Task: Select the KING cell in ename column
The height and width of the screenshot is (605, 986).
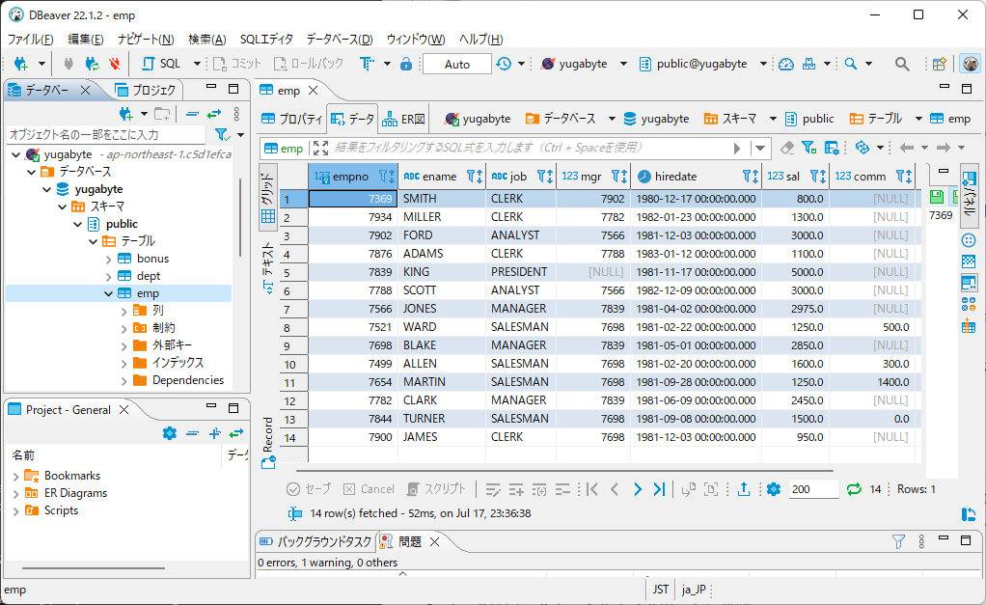Action: point(442,272)
